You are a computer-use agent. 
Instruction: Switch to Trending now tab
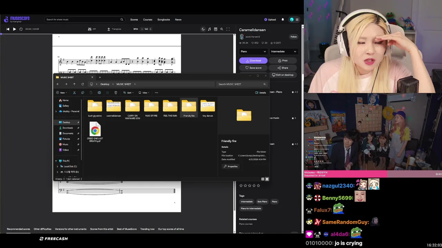[147, 229]
